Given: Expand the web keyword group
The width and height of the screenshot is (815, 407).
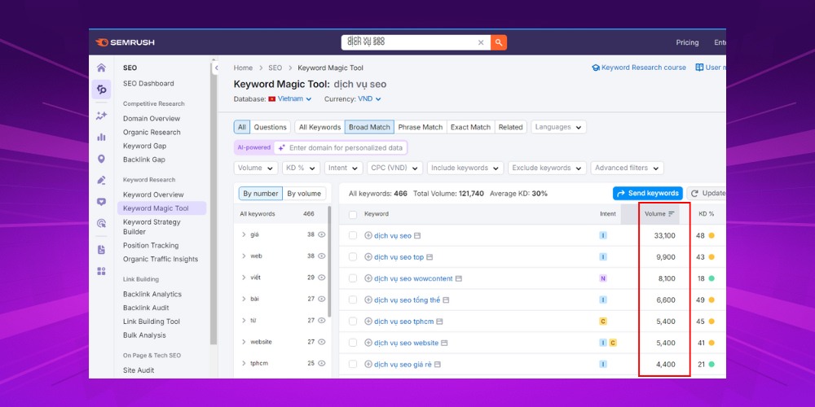Looking at the screenshot, I should point(244,256).
